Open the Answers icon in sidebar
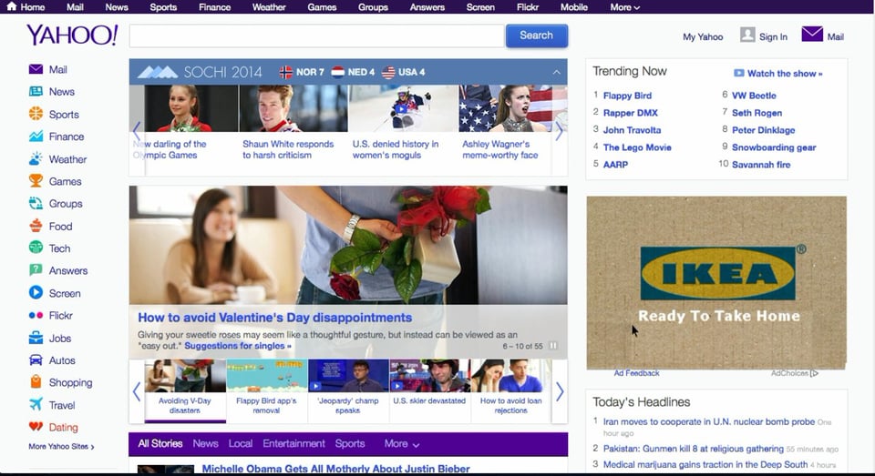Viewport: 875px width, 476px height. (36, 270)
